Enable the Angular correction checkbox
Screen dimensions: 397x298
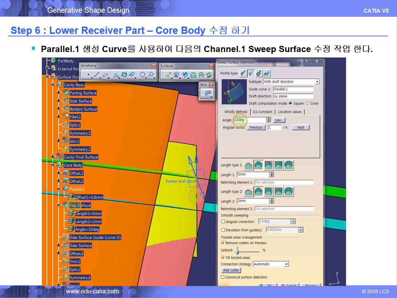point(223,222)
